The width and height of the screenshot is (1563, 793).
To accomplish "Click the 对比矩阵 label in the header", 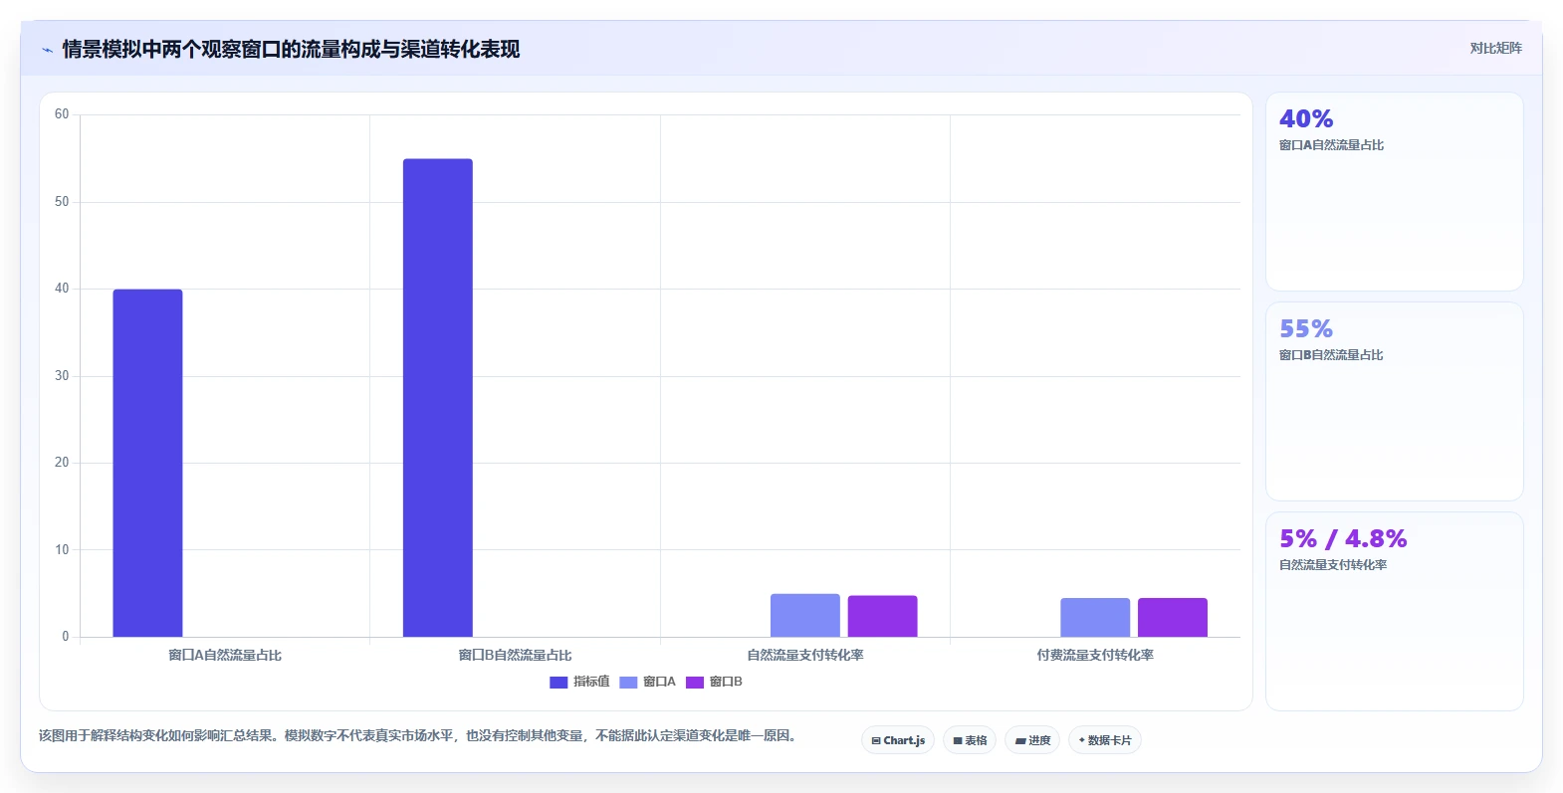I will [x=1496, y=48].
